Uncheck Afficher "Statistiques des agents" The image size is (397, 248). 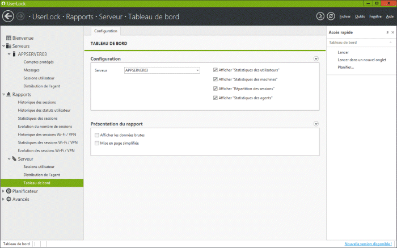(215, 98)
